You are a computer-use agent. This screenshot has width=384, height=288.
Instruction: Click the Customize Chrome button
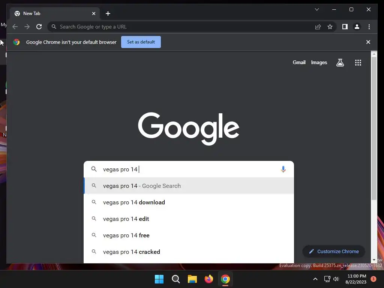point(334,251)
